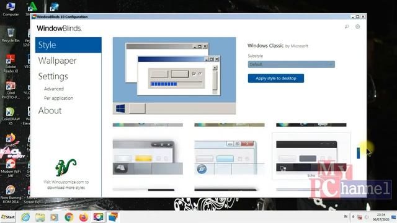397x223 pixels.
Task: Launch Google Chrome from the taskbar
Action: [69, 217]
